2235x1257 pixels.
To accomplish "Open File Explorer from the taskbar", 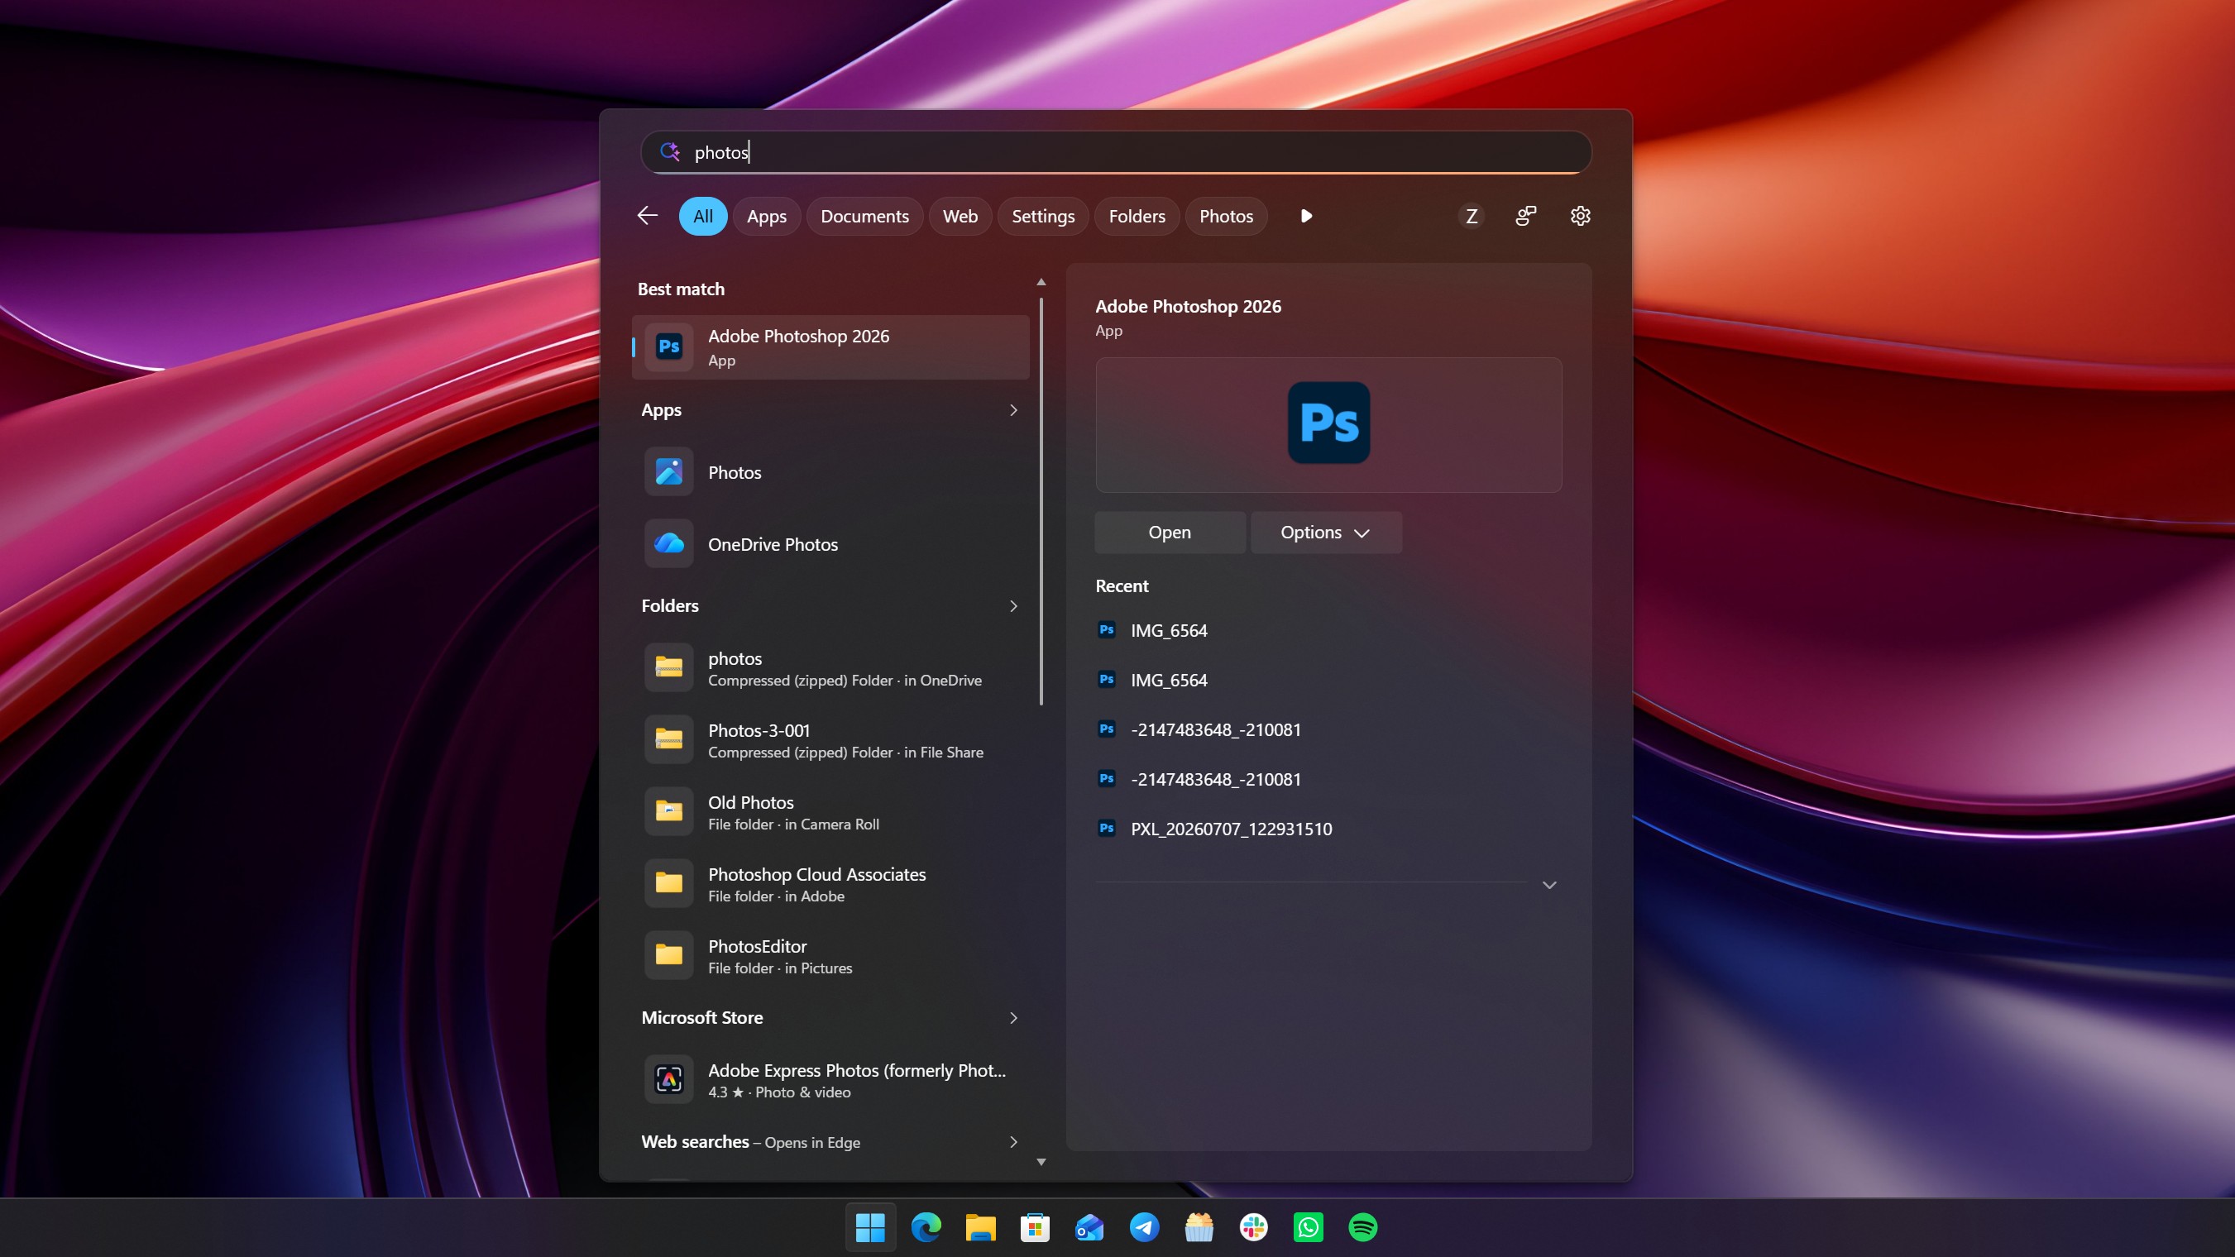I will click(980, 1227).
